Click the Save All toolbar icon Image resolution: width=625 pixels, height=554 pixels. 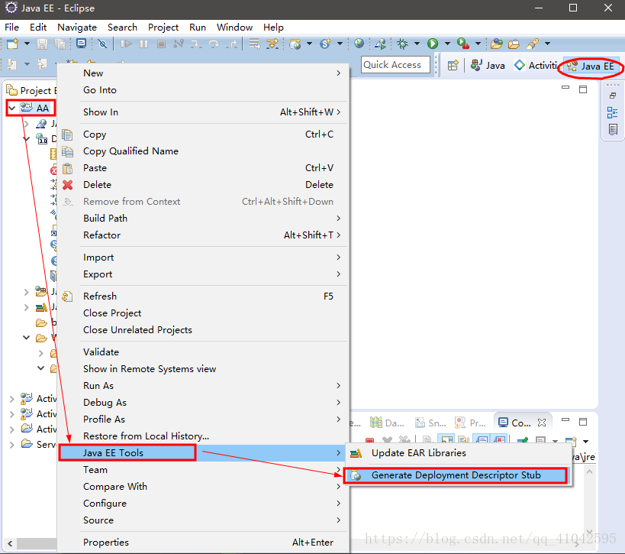pos(60,44)
